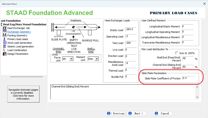Click the Channel End (Sliding End) Percent description text
The width and height of the screenshot is (208, 118).
coord(70,87)
